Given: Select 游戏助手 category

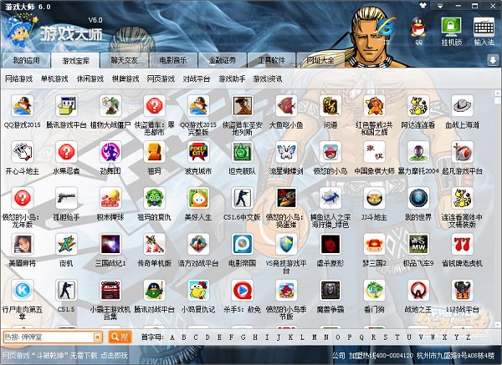Looking at the screenshot, I should pos(232,79).
